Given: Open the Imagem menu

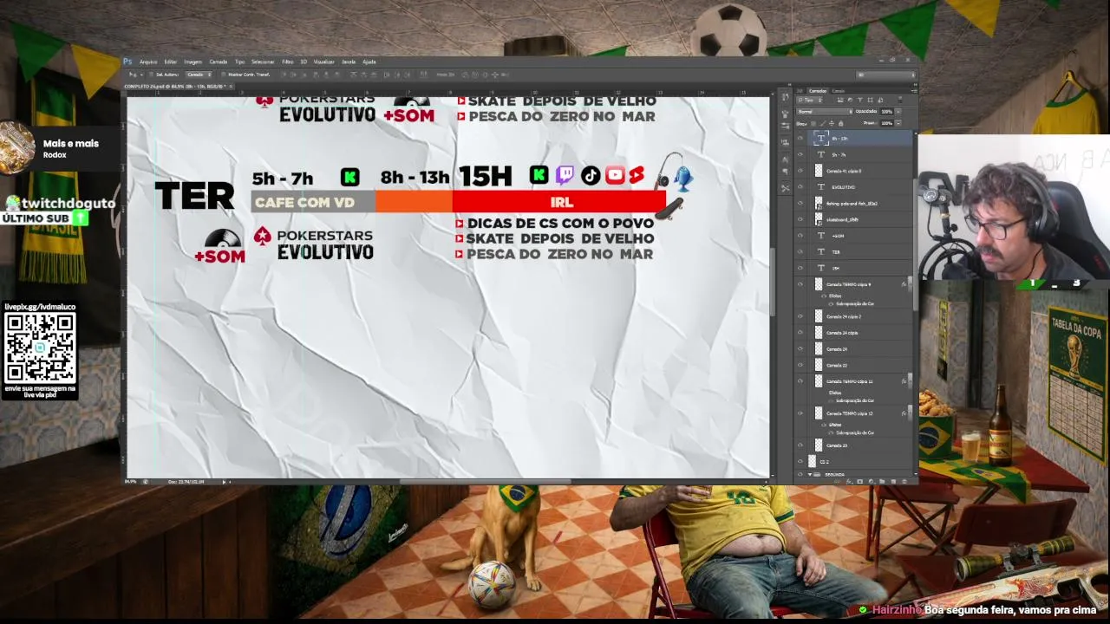Looking at the screenshot, I should 193,62.
